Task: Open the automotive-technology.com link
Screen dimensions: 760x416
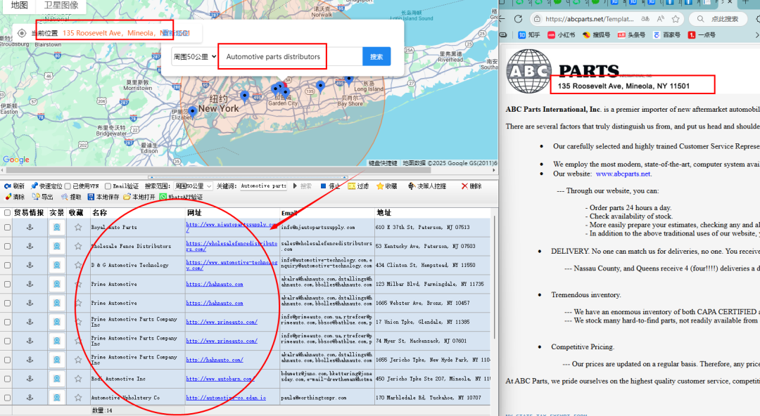Action: 232,265
